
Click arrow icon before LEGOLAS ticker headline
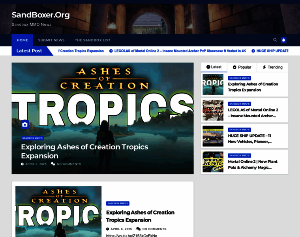click(111, 51)
